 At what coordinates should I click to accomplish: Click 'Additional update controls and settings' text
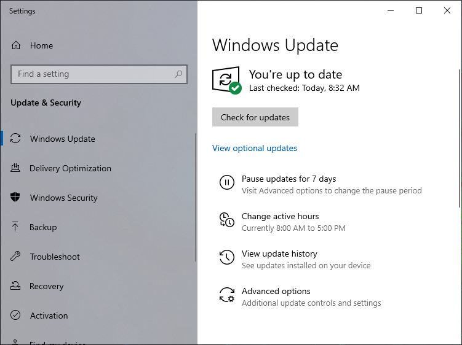coord(311,303)
